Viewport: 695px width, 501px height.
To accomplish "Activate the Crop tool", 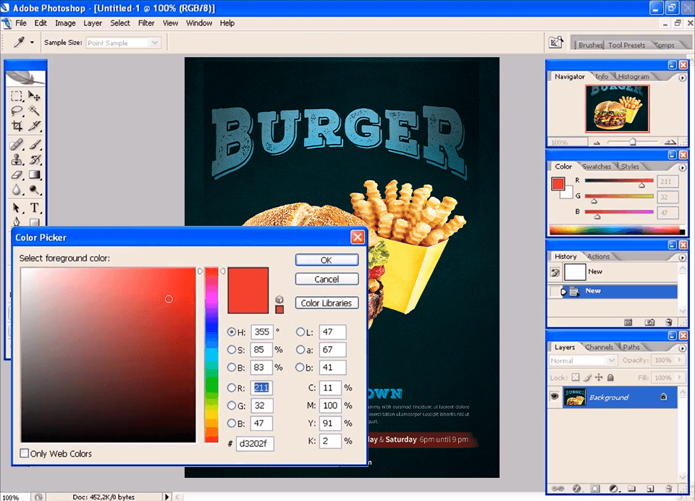I will coord(16,126).
